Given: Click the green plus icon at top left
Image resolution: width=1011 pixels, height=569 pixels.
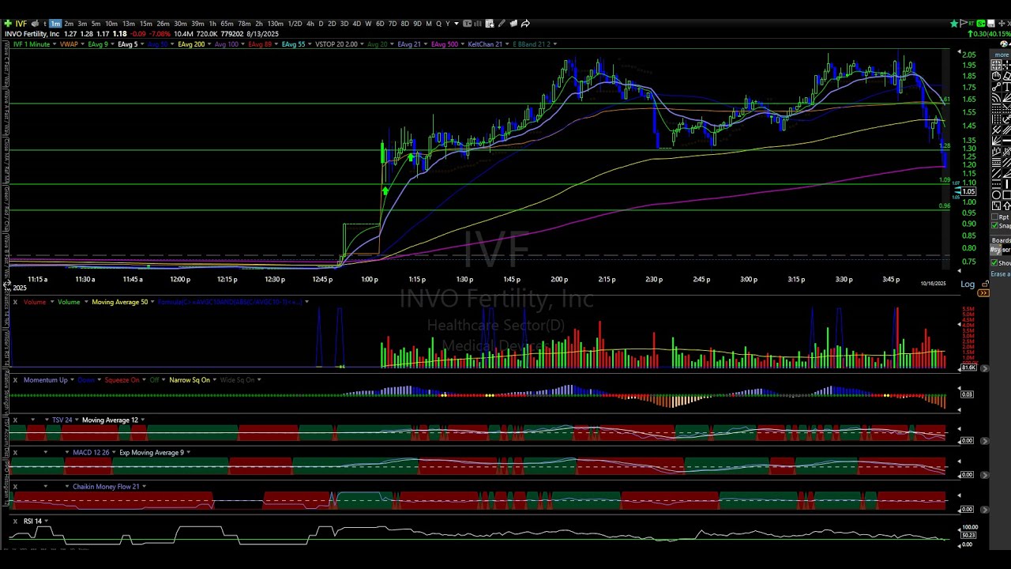Looking at the screenshot, I should 7,24.
